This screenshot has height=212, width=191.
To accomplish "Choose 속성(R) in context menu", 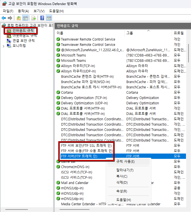I will [x=129, y=191].
